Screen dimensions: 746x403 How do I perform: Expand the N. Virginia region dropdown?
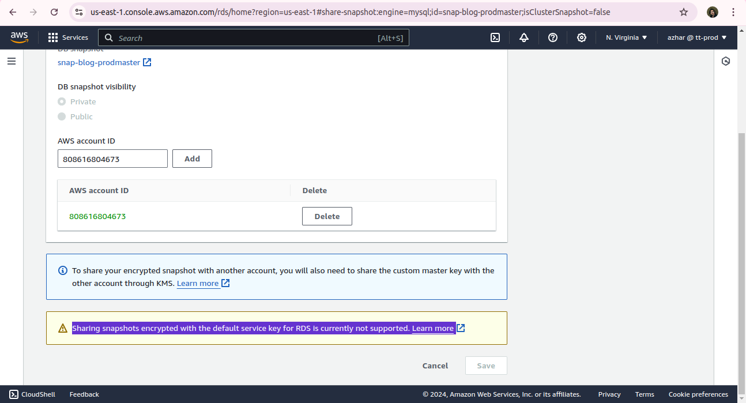click(x=626, y=37)
